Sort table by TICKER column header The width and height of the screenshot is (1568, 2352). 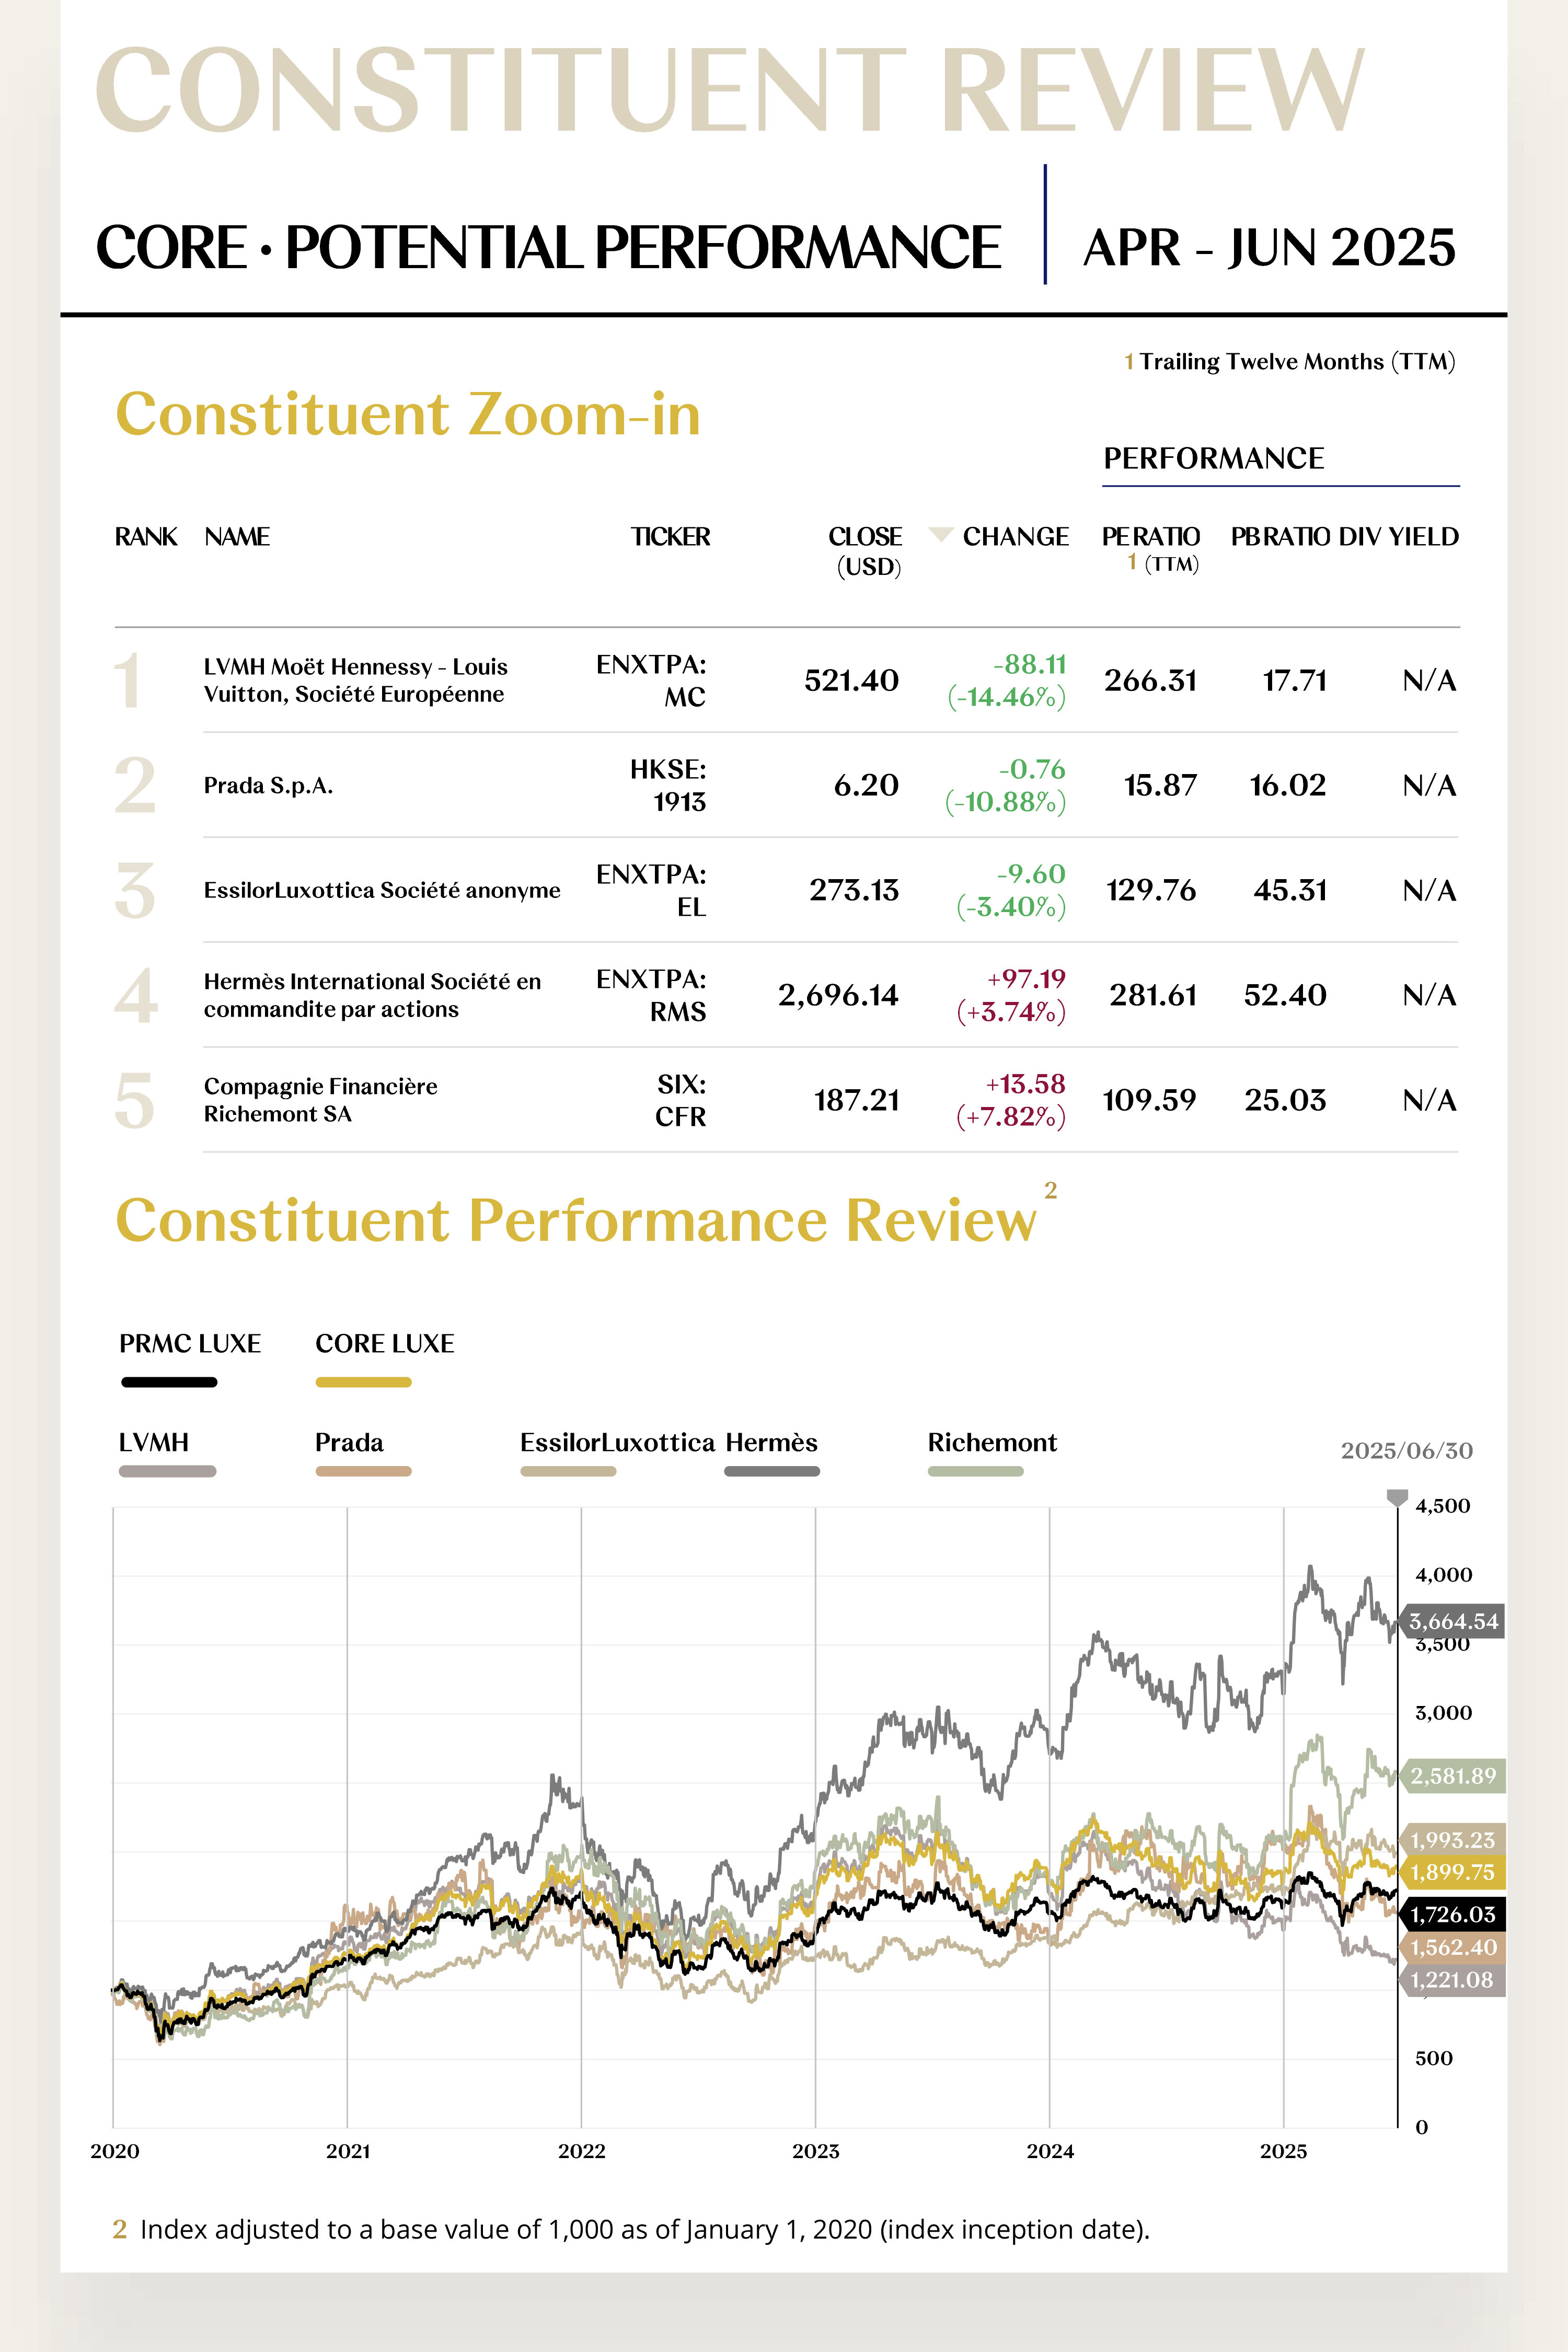(670, 537)
